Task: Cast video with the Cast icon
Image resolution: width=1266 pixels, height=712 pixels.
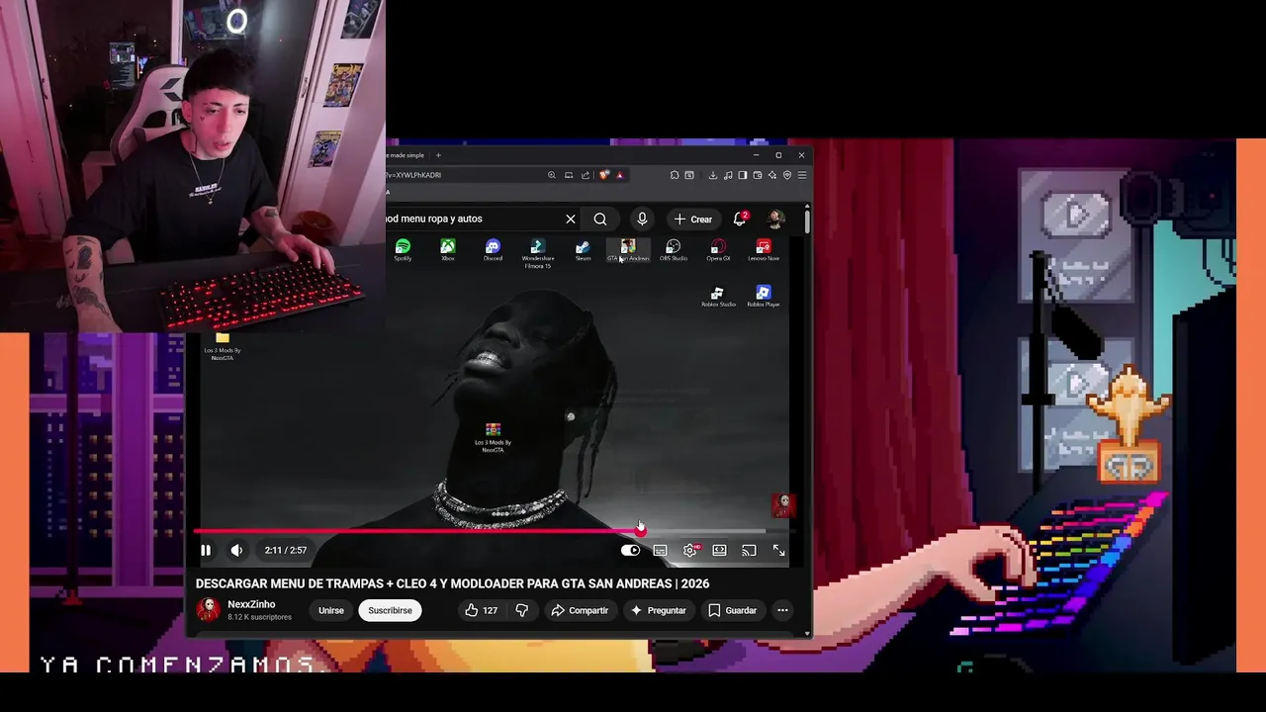Action: (x=749, y=551)
